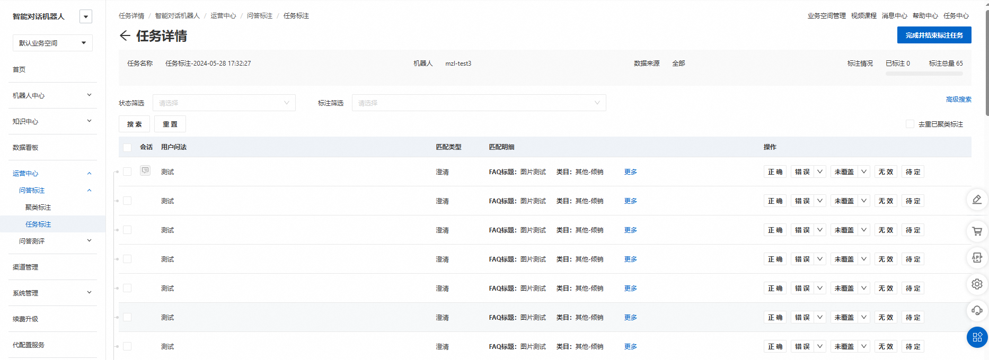The height and width of the screenshot is (360, 989).
Task: Select 任务标注 in the sidebar menu
Action: [x=38, y=224]
